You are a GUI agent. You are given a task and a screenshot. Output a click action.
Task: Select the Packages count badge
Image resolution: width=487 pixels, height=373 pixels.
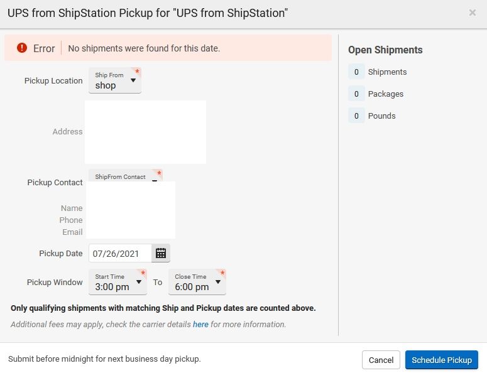coord(356,94)
